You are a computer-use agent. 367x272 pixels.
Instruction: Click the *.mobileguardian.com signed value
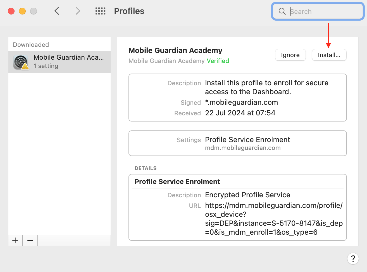[x=242, y=102]
